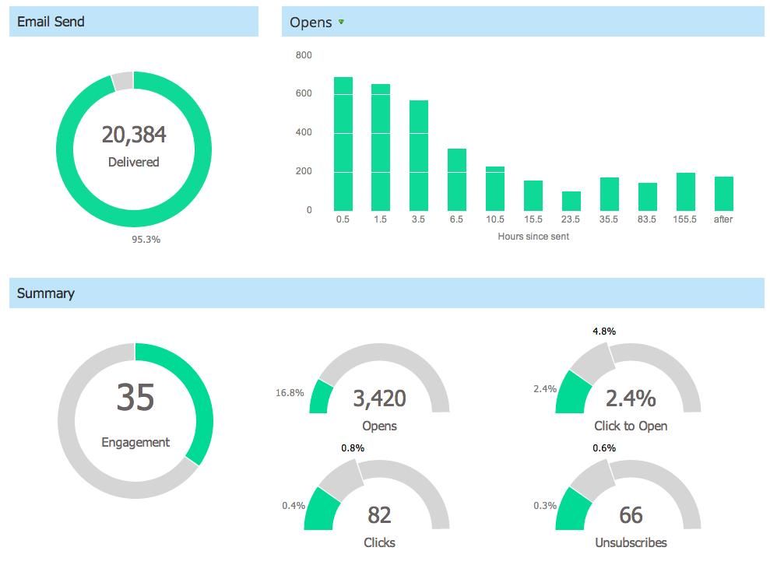The width and height of the screenshot is (770, 586).
Task: Select the Summary section header
Action: 386,293
